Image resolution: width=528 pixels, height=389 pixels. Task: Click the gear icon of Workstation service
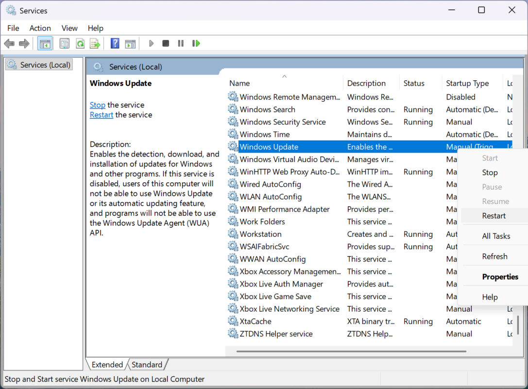click(233, 233)
